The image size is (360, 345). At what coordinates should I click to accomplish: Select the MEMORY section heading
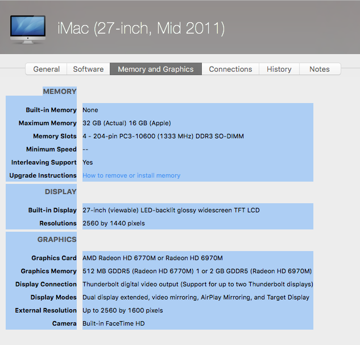coord(60,91)
